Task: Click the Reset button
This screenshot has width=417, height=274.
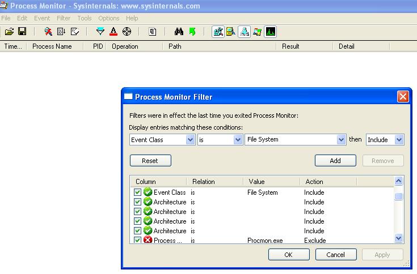Action: coord(150,161)
